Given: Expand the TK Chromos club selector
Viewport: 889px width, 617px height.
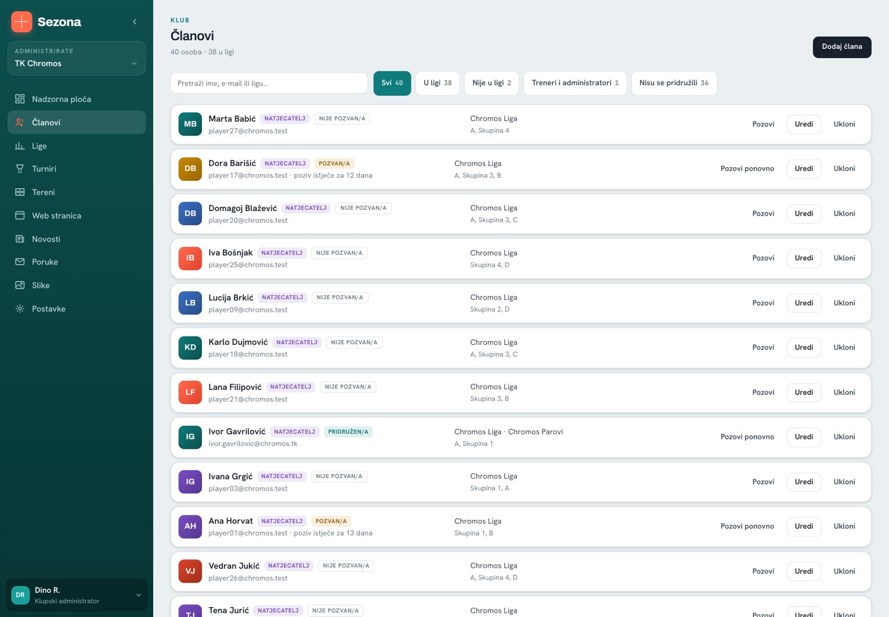Looking at the screenshot, I should [77, 58].
